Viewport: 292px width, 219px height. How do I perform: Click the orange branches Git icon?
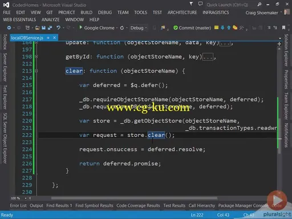(235, 28)
